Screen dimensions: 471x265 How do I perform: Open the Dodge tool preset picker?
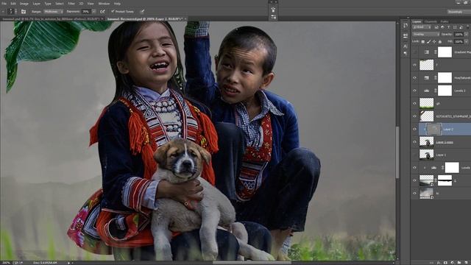3,12
